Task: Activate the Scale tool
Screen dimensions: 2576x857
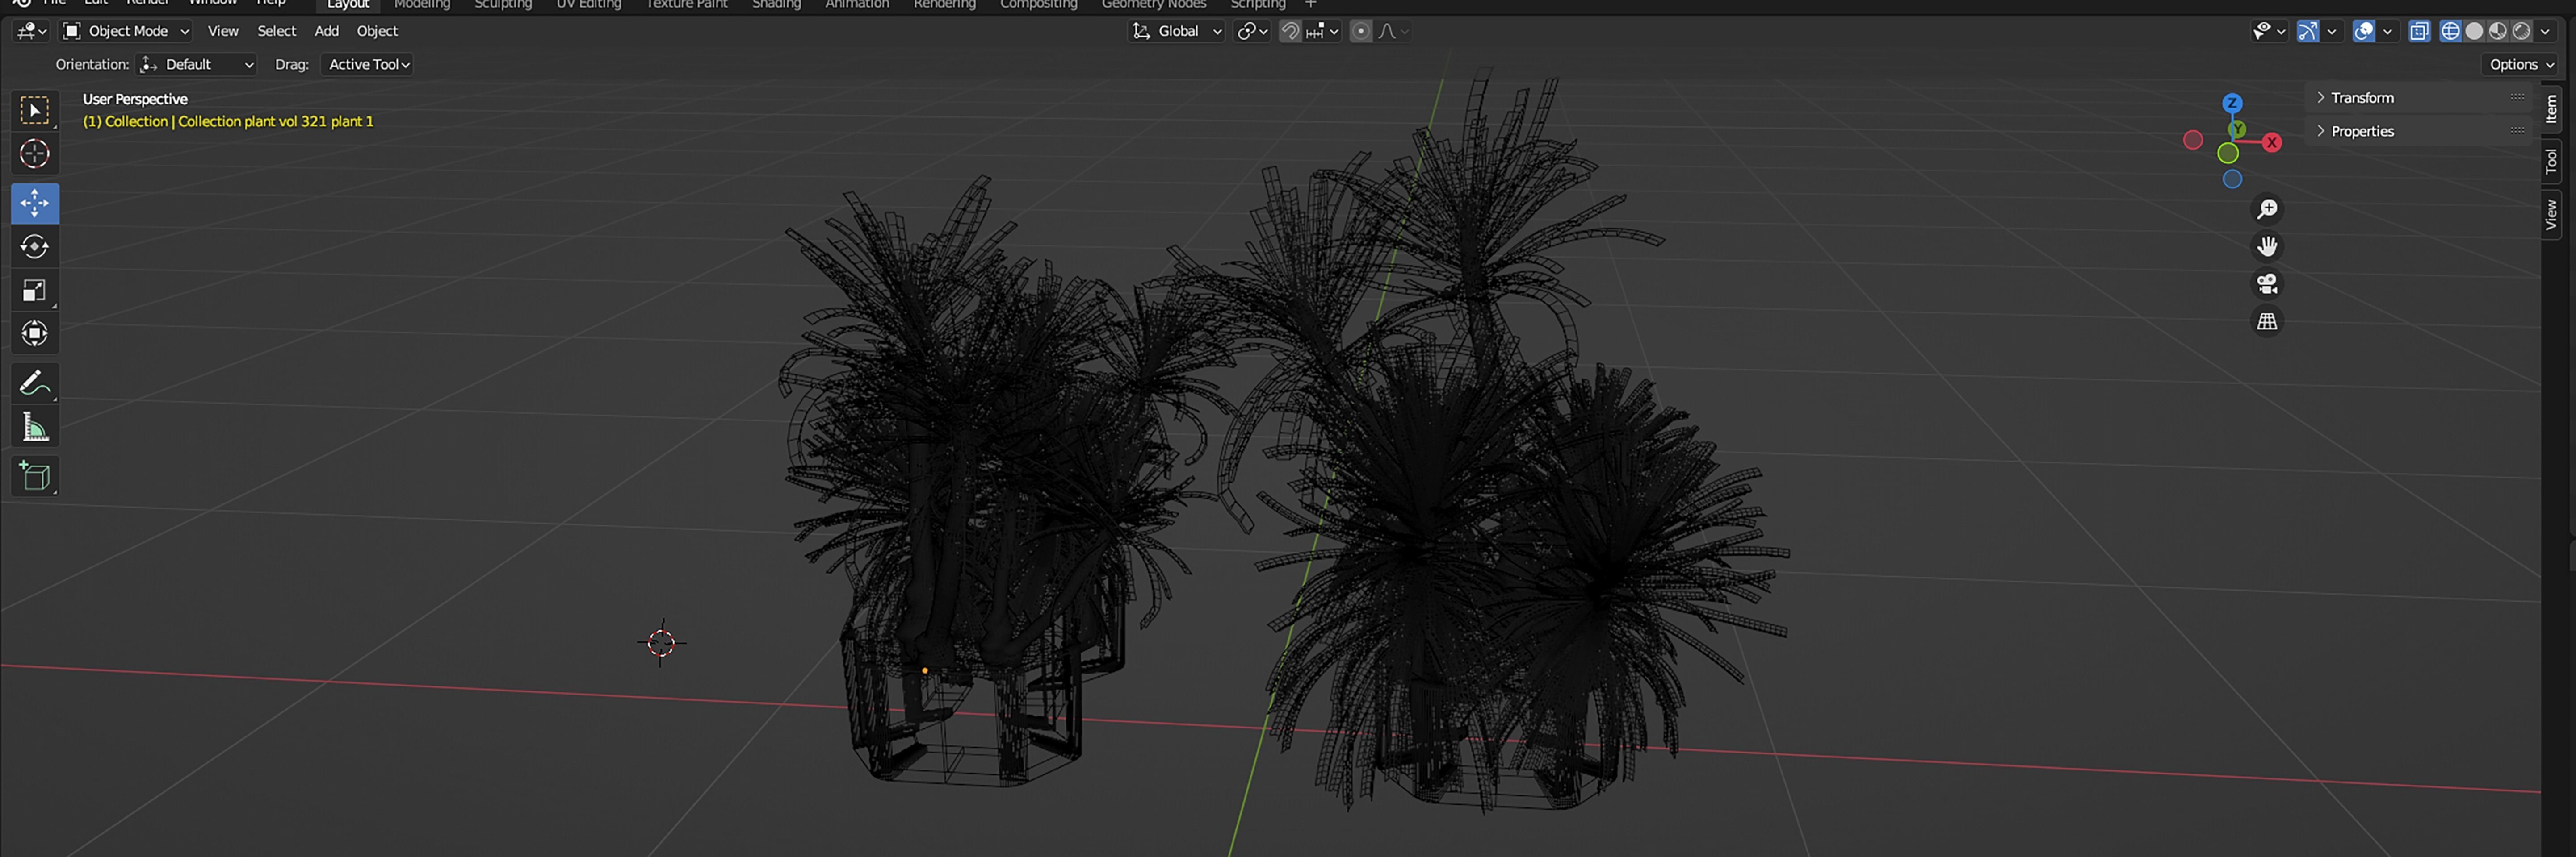Action: [x=35, y=291]
